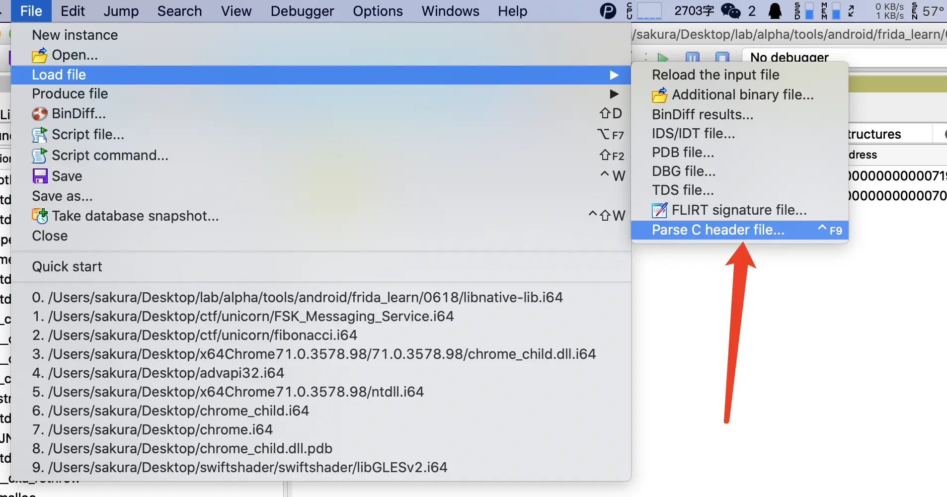Open WeChat icon in macOS menu bar

click(730, 11)
